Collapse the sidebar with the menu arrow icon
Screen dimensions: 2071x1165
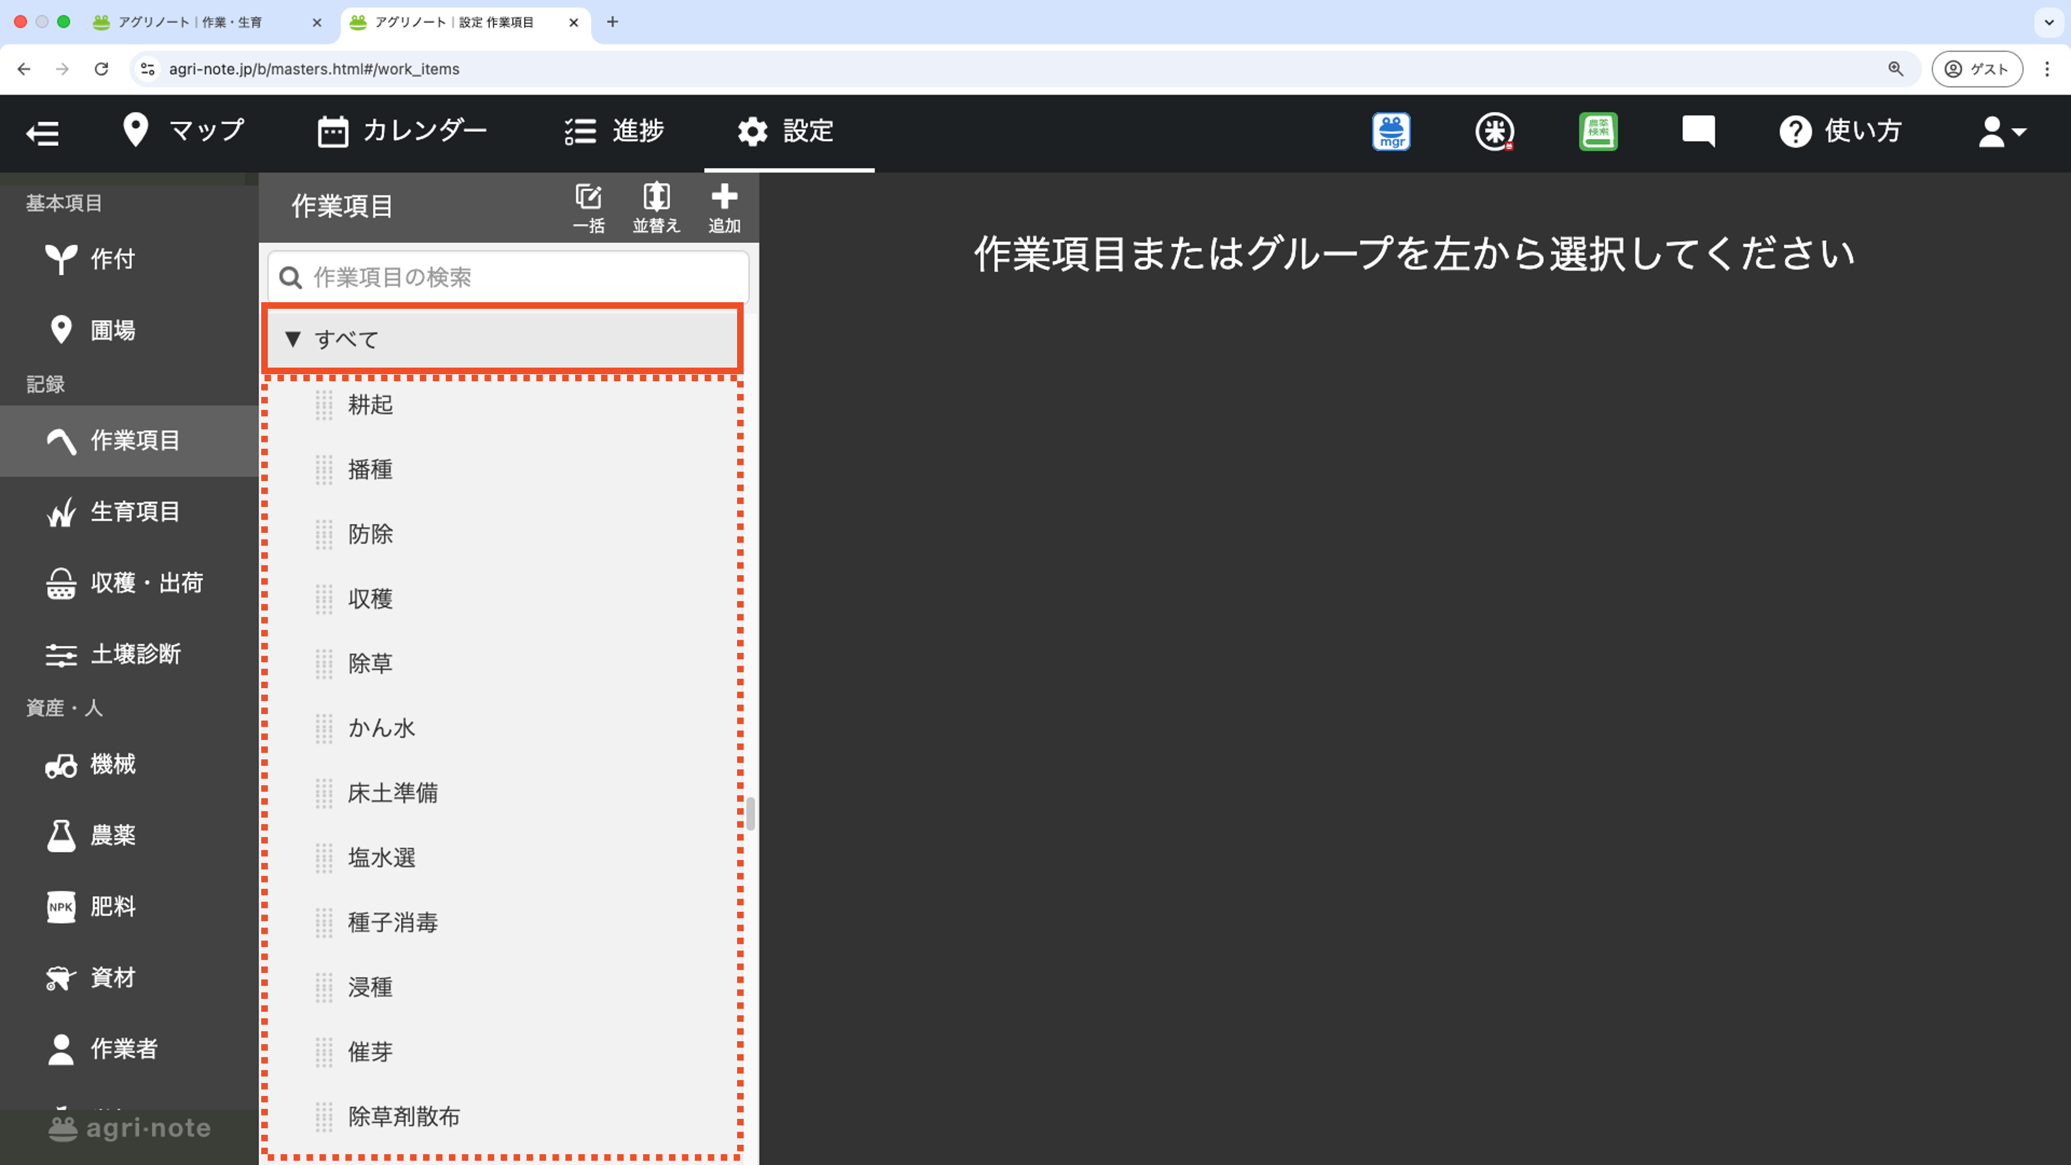click(43, 133)
